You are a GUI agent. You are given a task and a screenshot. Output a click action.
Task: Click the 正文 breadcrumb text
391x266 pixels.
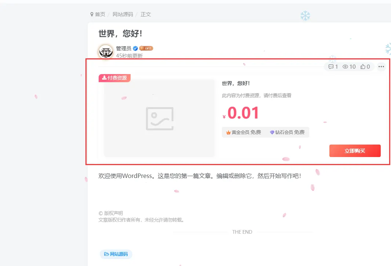click(x=146, y=14)
